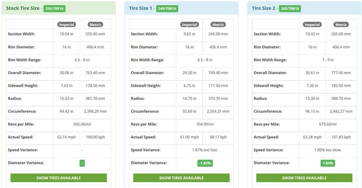Select the Metric label in the Tire Size 2 table
362x188 pixels.
(341, 24)
